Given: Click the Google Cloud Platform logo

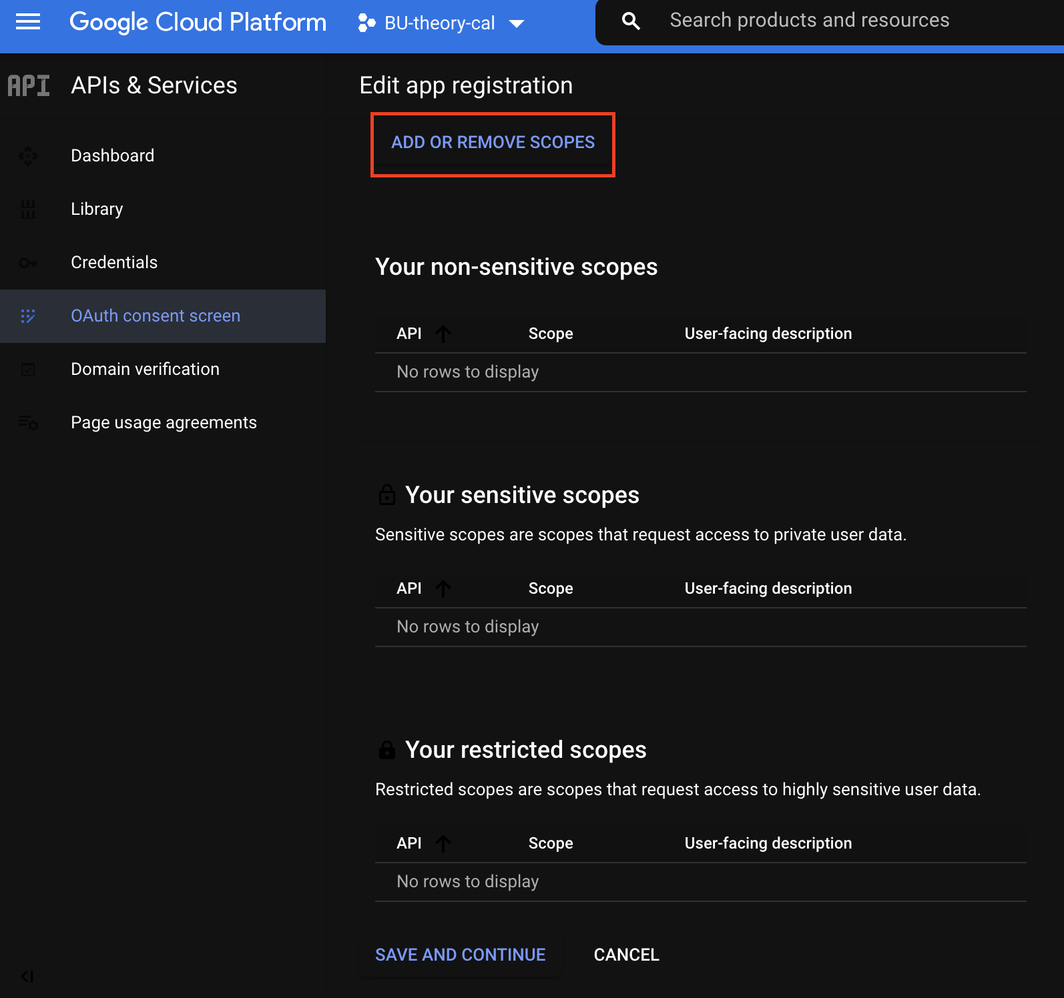Looking at the screenshot, I should [x=198, y=22].
